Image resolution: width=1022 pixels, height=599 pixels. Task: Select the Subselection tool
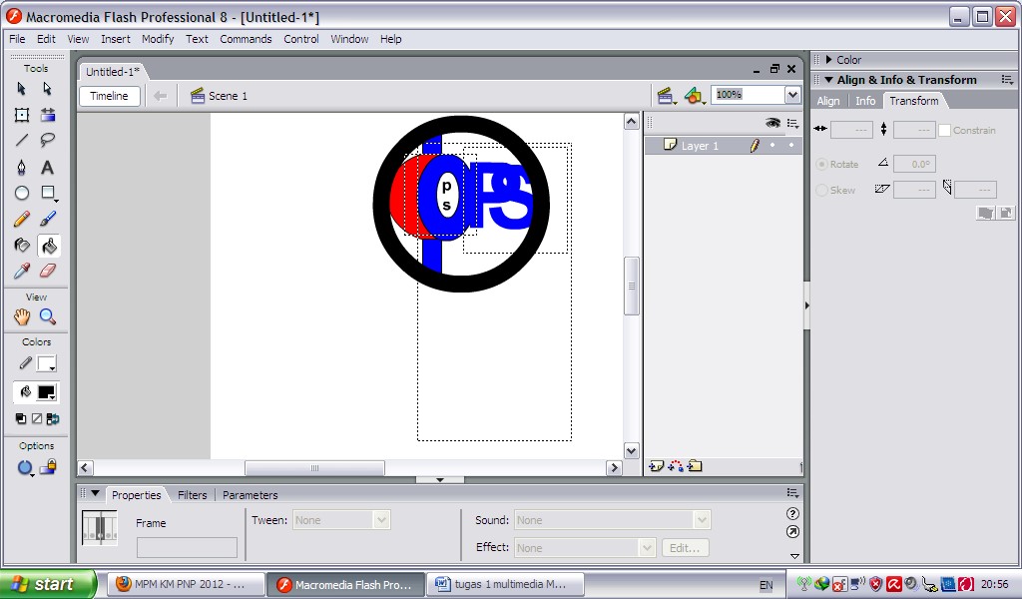(48, 89)
